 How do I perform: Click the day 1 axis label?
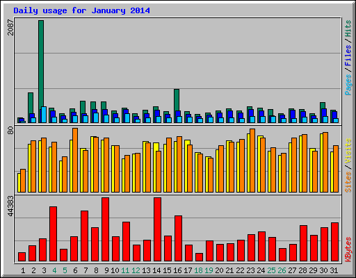tap(23, 270)
